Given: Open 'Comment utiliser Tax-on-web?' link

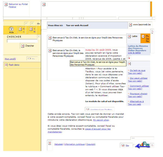Looking at the screenshot, I should (138, 87).
